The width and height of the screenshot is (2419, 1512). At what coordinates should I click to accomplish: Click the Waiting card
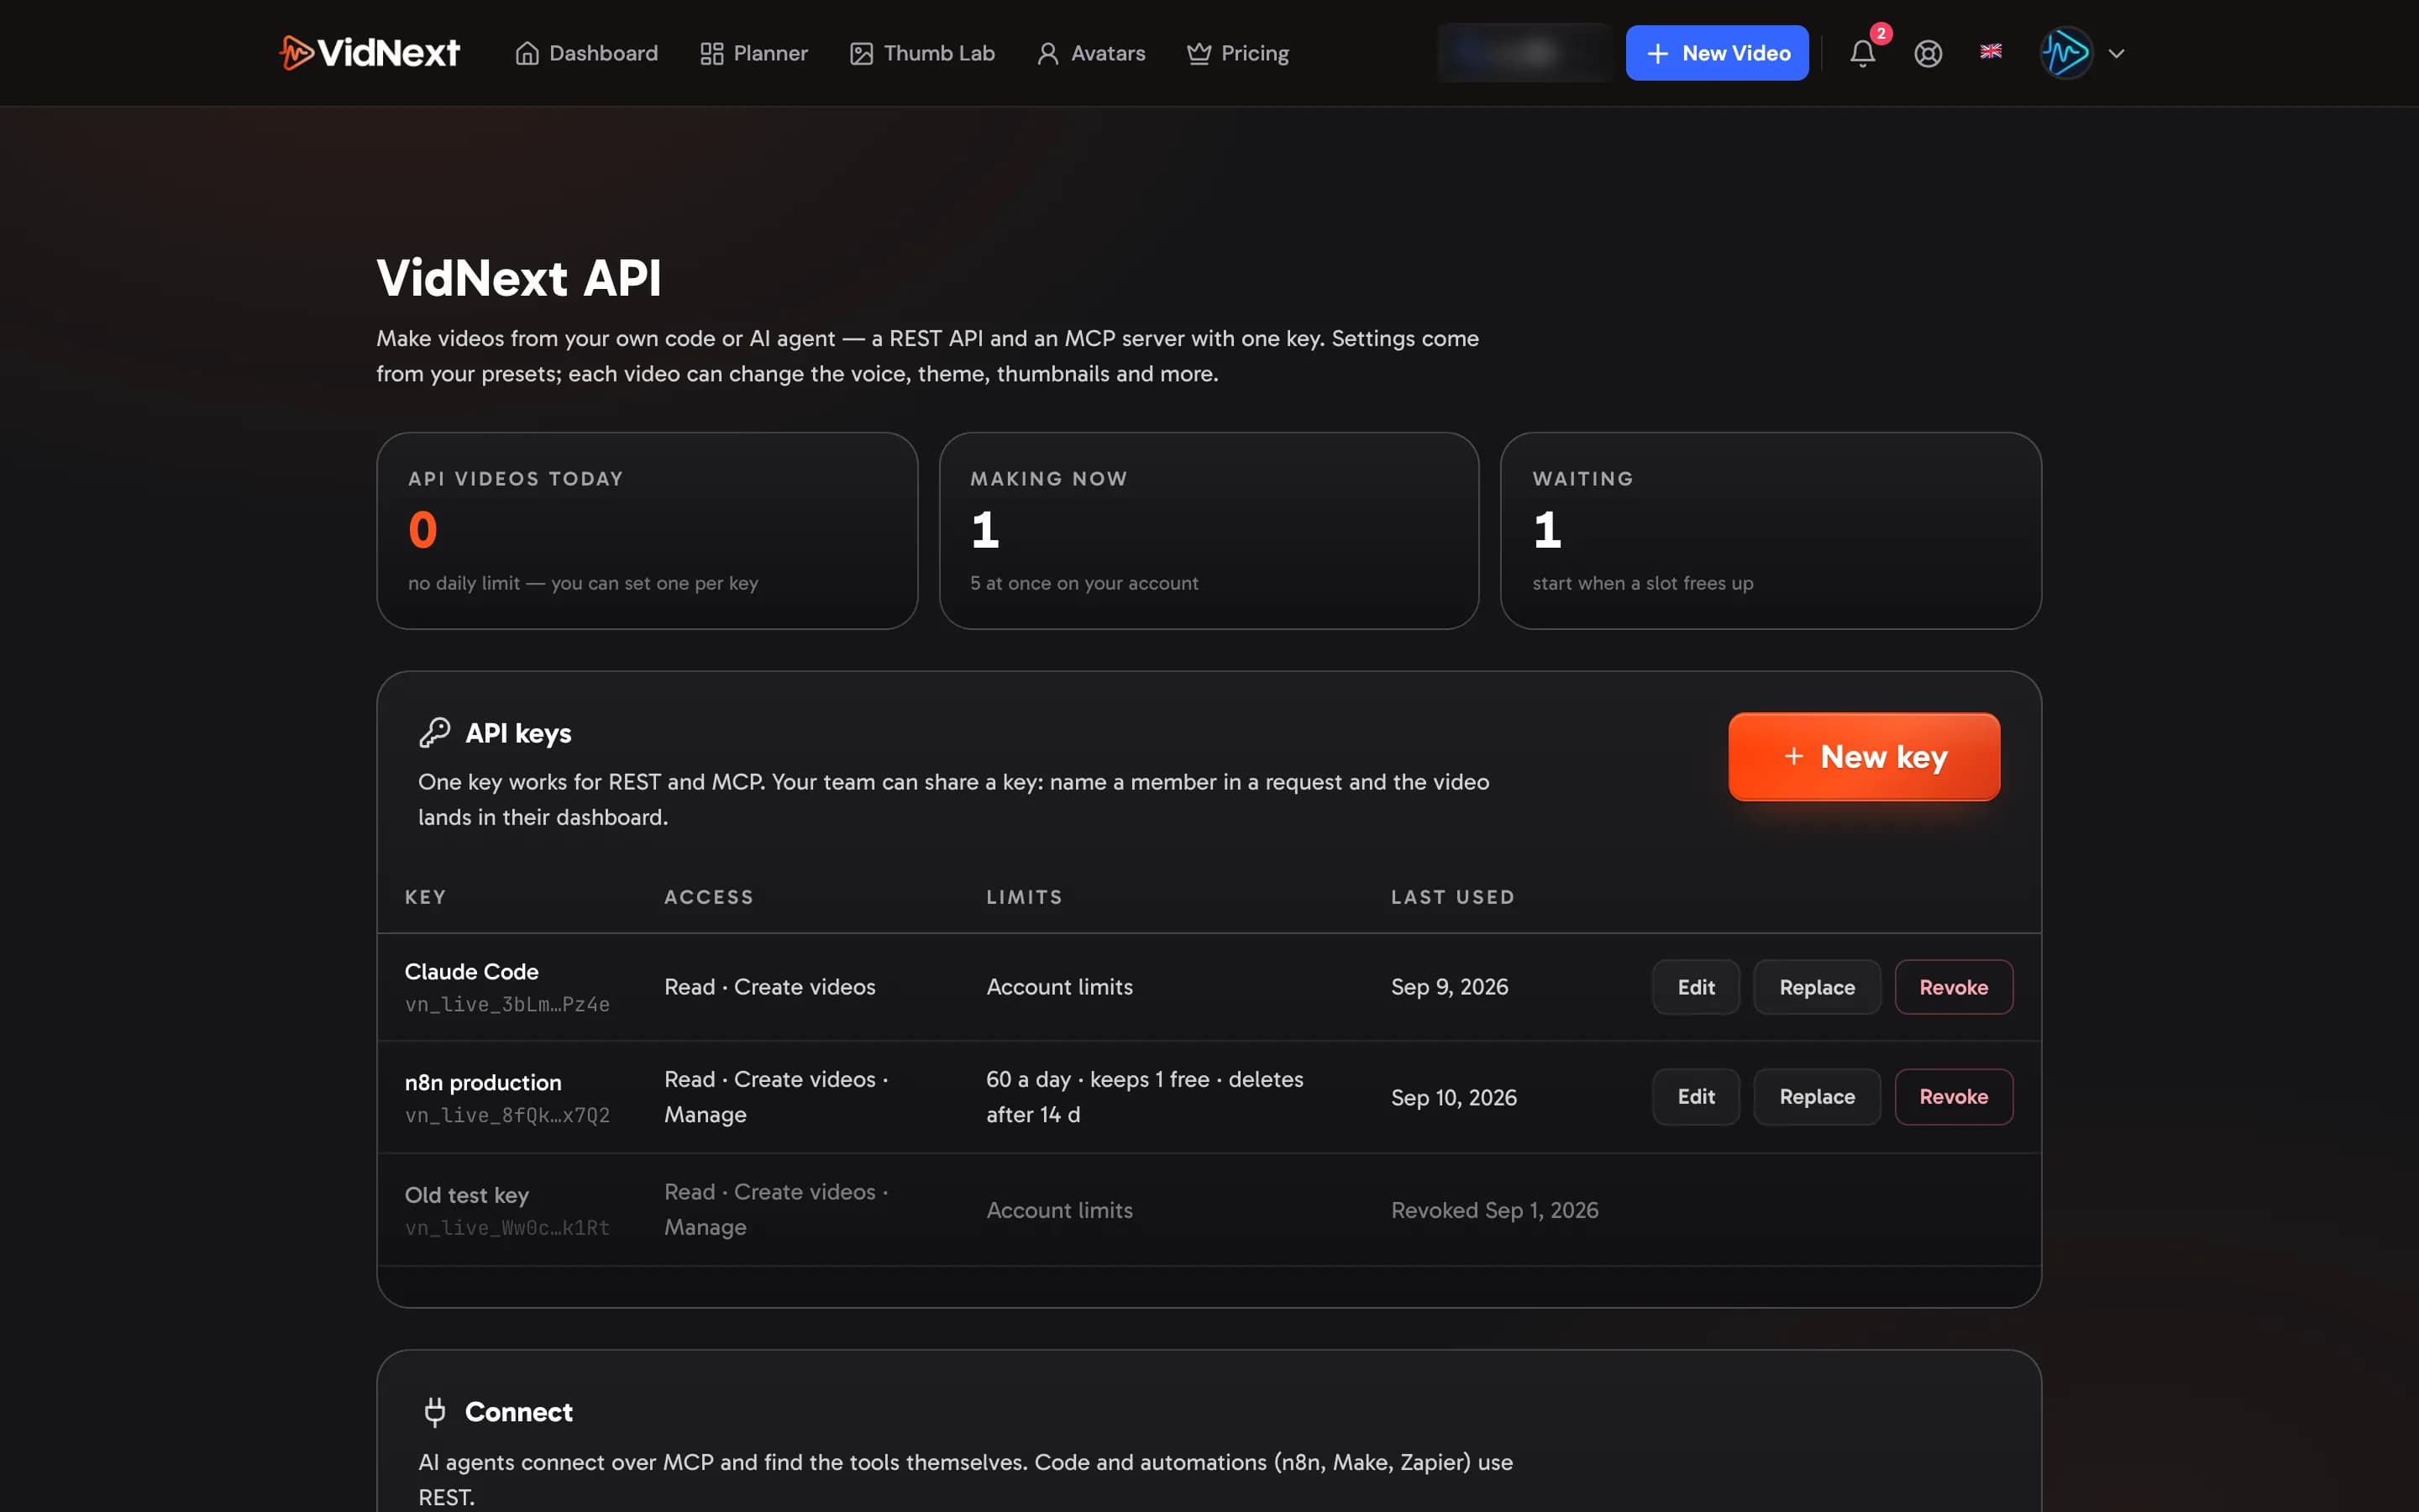(1771, 530)
